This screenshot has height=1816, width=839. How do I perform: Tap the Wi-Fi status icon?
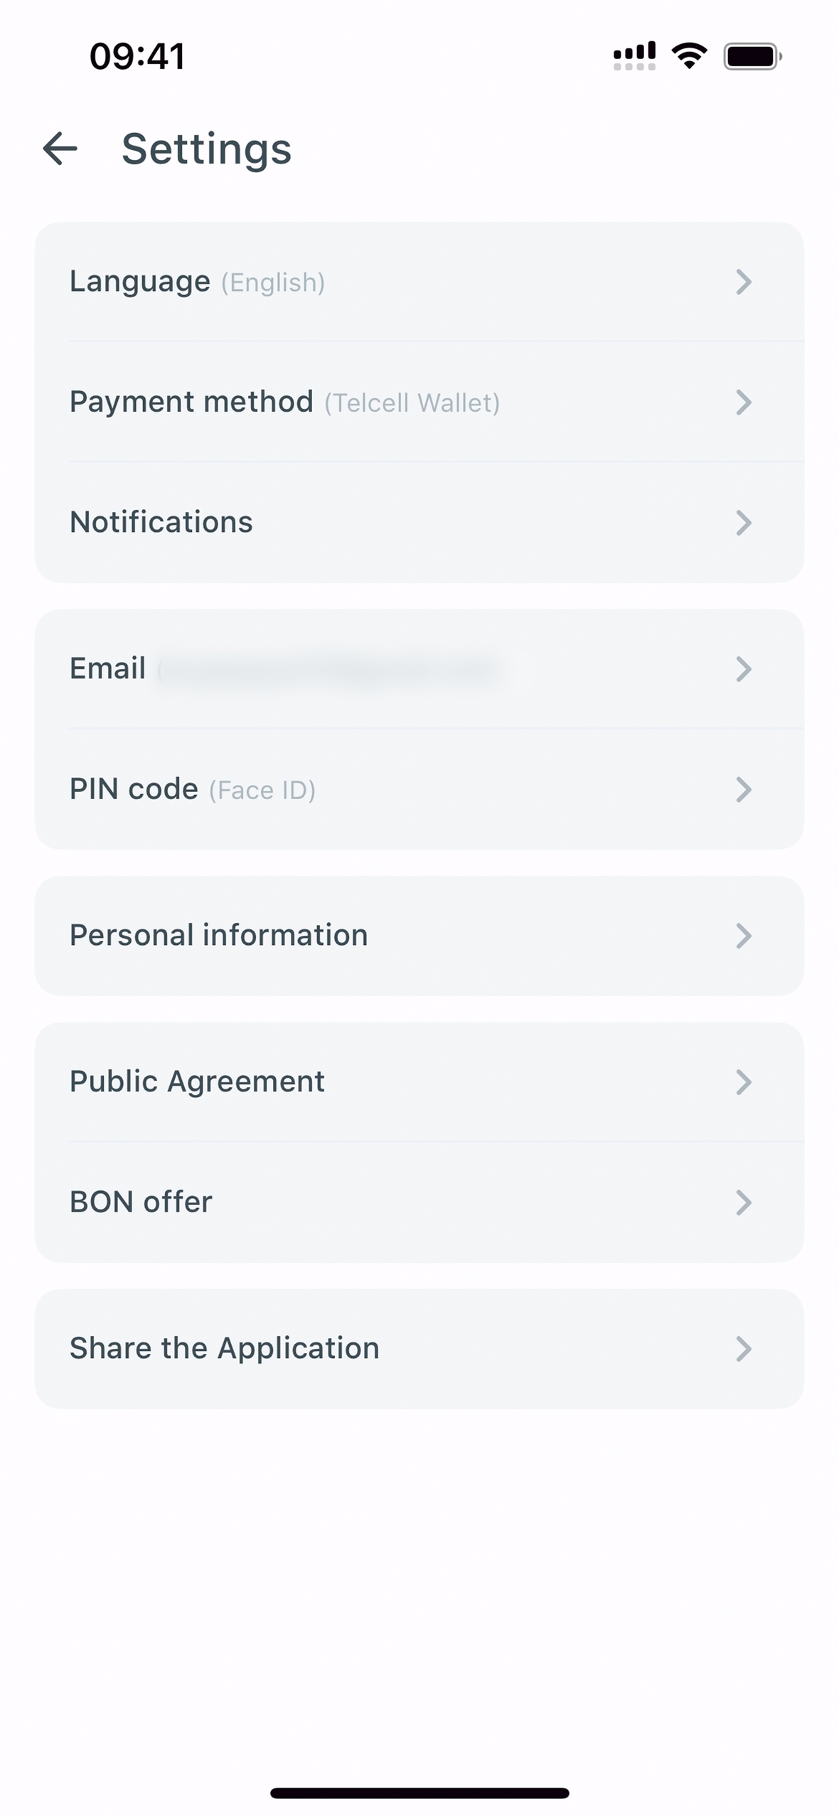click(x=689, y=55)
